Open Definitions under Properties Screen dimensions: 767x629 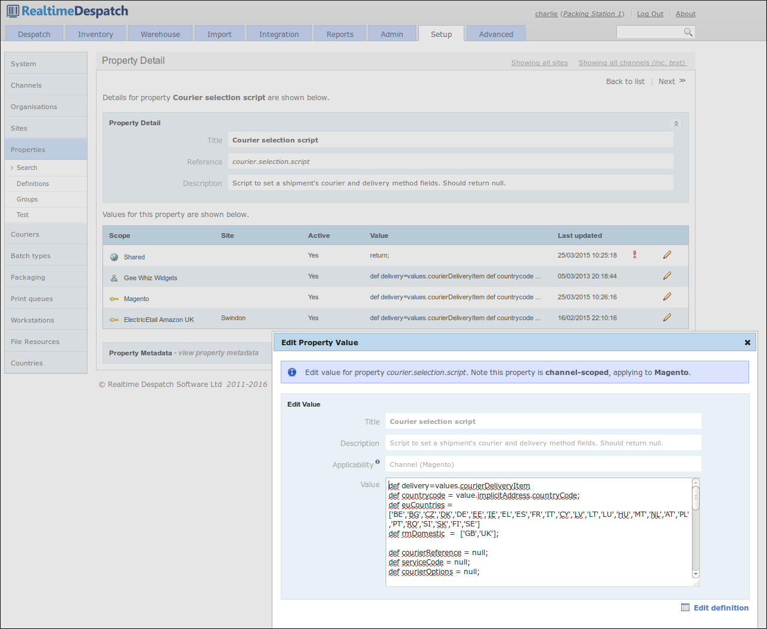coord(46,184)
